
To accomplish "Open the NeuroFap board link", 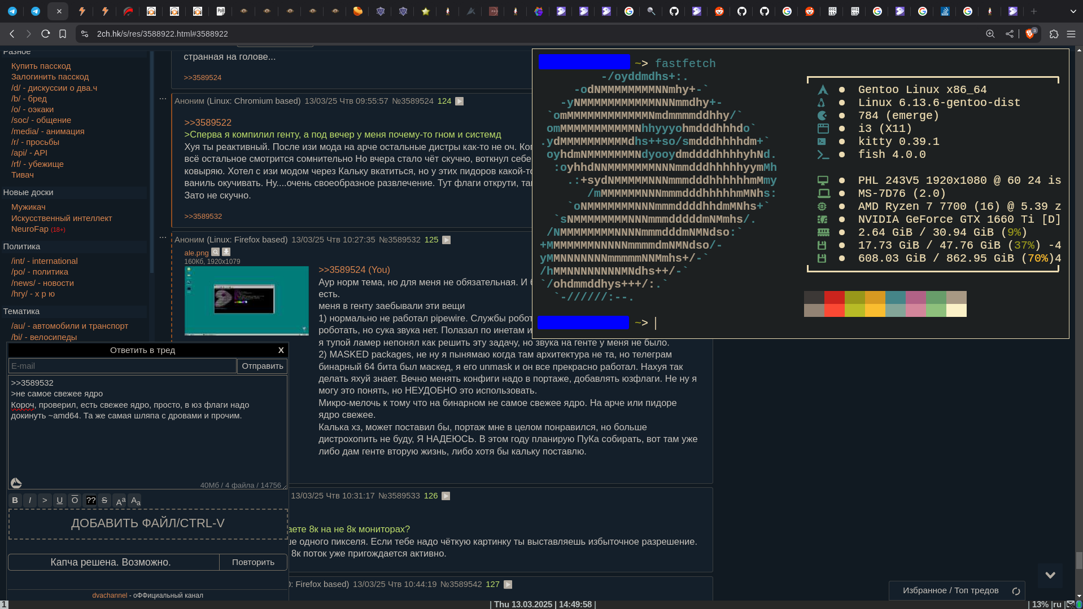I will click(30, 229).
